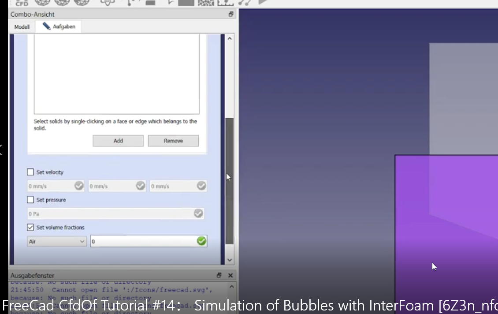Click the task panel scrollbar thumb
Viewport: 498px width, 314px height.
[230, 181]
